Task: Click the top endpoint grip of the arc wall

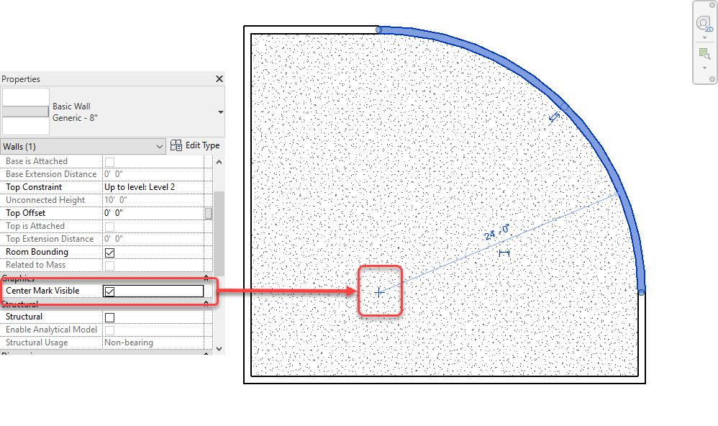Action: point(379,30)
